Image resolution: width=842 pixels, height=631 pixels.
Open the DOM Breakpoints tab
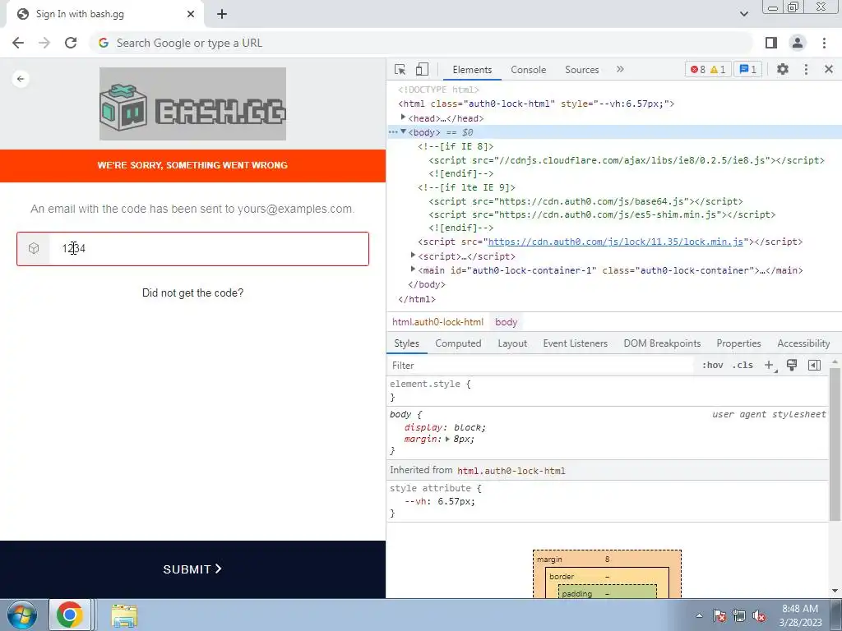coord(662,343)
